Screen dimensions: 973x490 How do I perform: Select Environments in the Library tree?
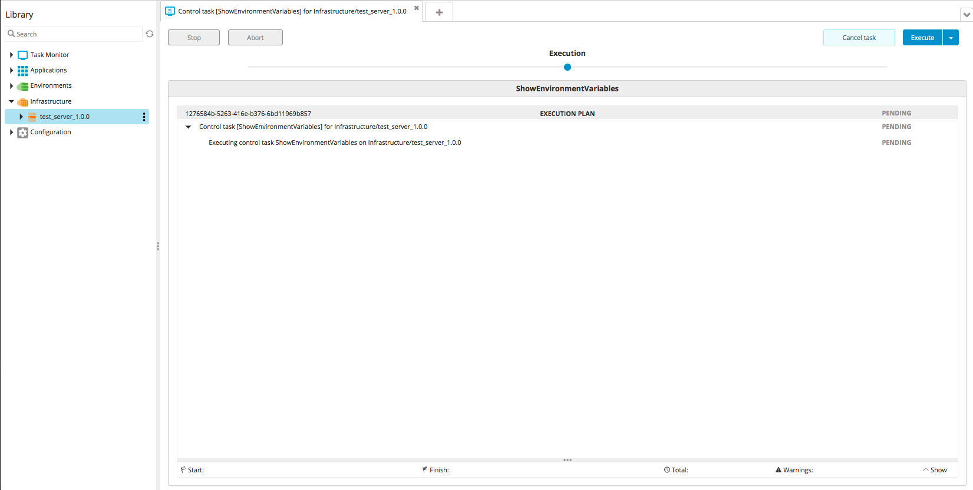point(51,85)
